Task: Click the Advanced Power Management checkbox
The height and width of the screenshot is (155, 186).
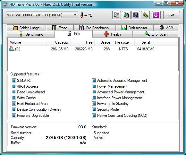Action: 94,92
